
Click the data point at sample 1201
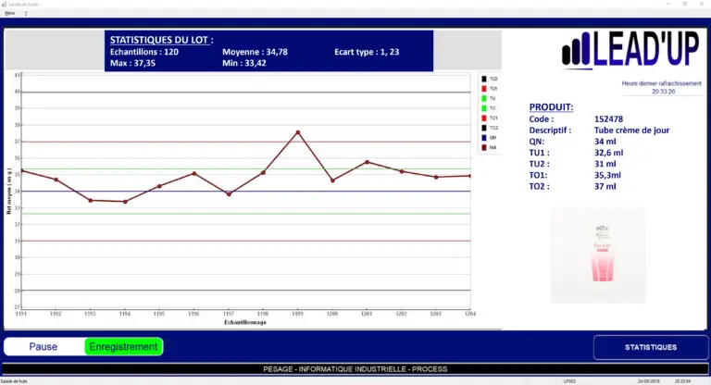click(367, 162)
